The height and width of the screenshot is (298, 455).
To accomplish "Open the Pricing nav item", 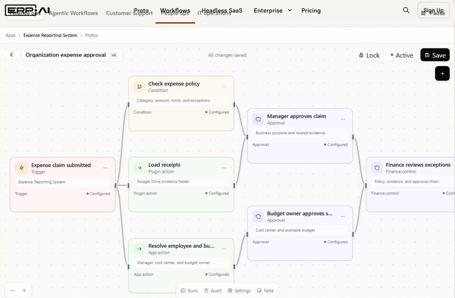I will 311,11.
